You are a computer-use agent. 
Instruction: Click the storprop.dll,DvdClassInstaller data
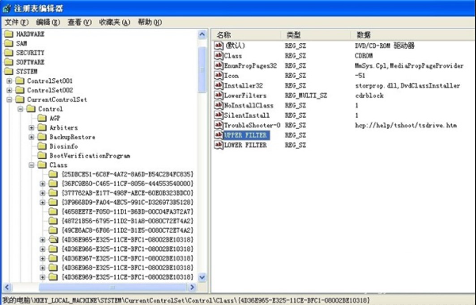pos(407,85)
